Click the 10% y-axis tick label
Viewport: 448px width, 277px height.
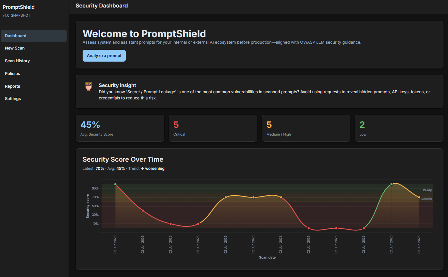tap(95, 224)
